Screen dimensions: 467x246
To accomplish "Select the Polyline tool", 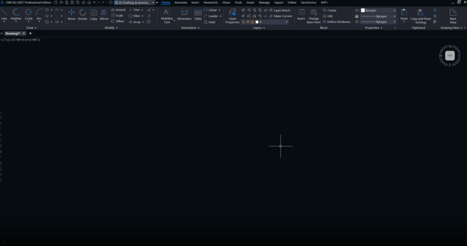I will (16, 15).
